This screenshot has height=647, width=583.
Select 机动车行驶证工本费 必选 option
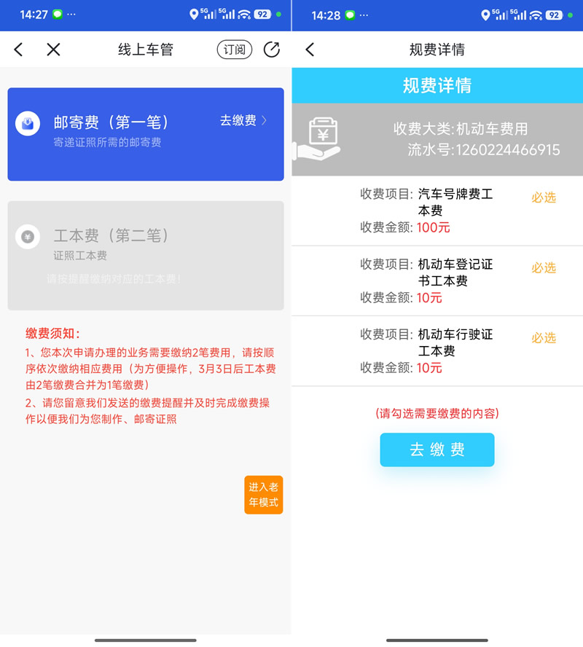tap(544, 338)
